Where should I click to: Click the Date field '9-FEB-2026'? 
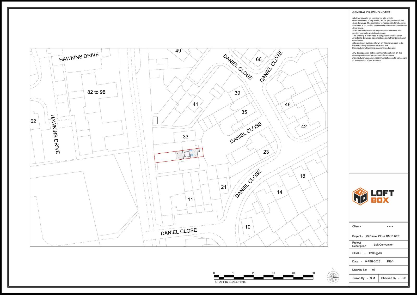pyautogui.click(x=372, y=261)
